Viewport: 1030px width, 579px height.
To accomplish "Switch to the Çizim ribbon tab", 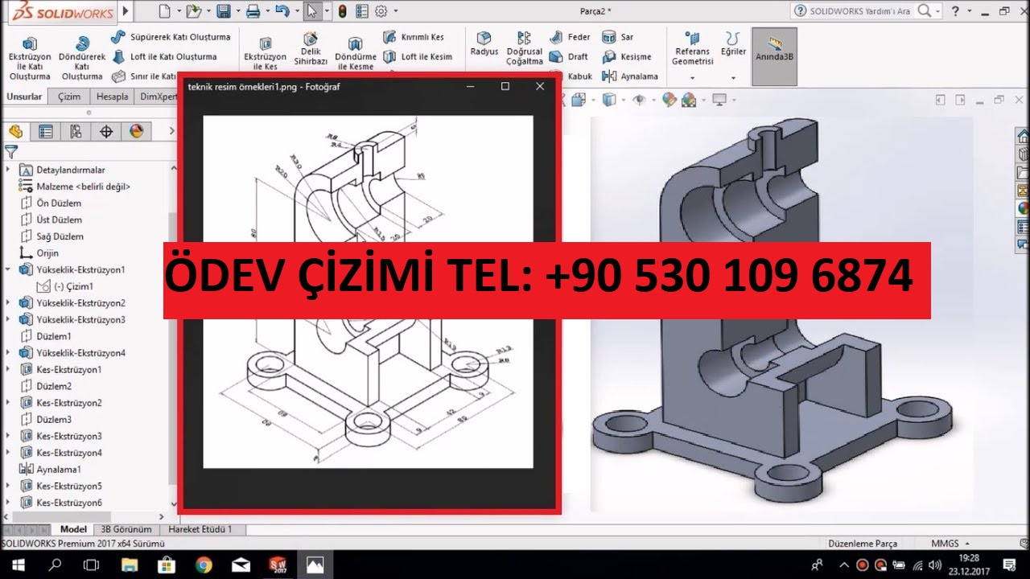I will 69,96.
